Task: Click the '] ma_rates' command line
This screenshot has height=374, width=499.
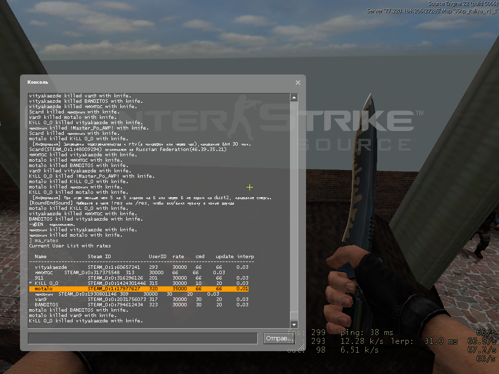Action: tap(43, 241)
